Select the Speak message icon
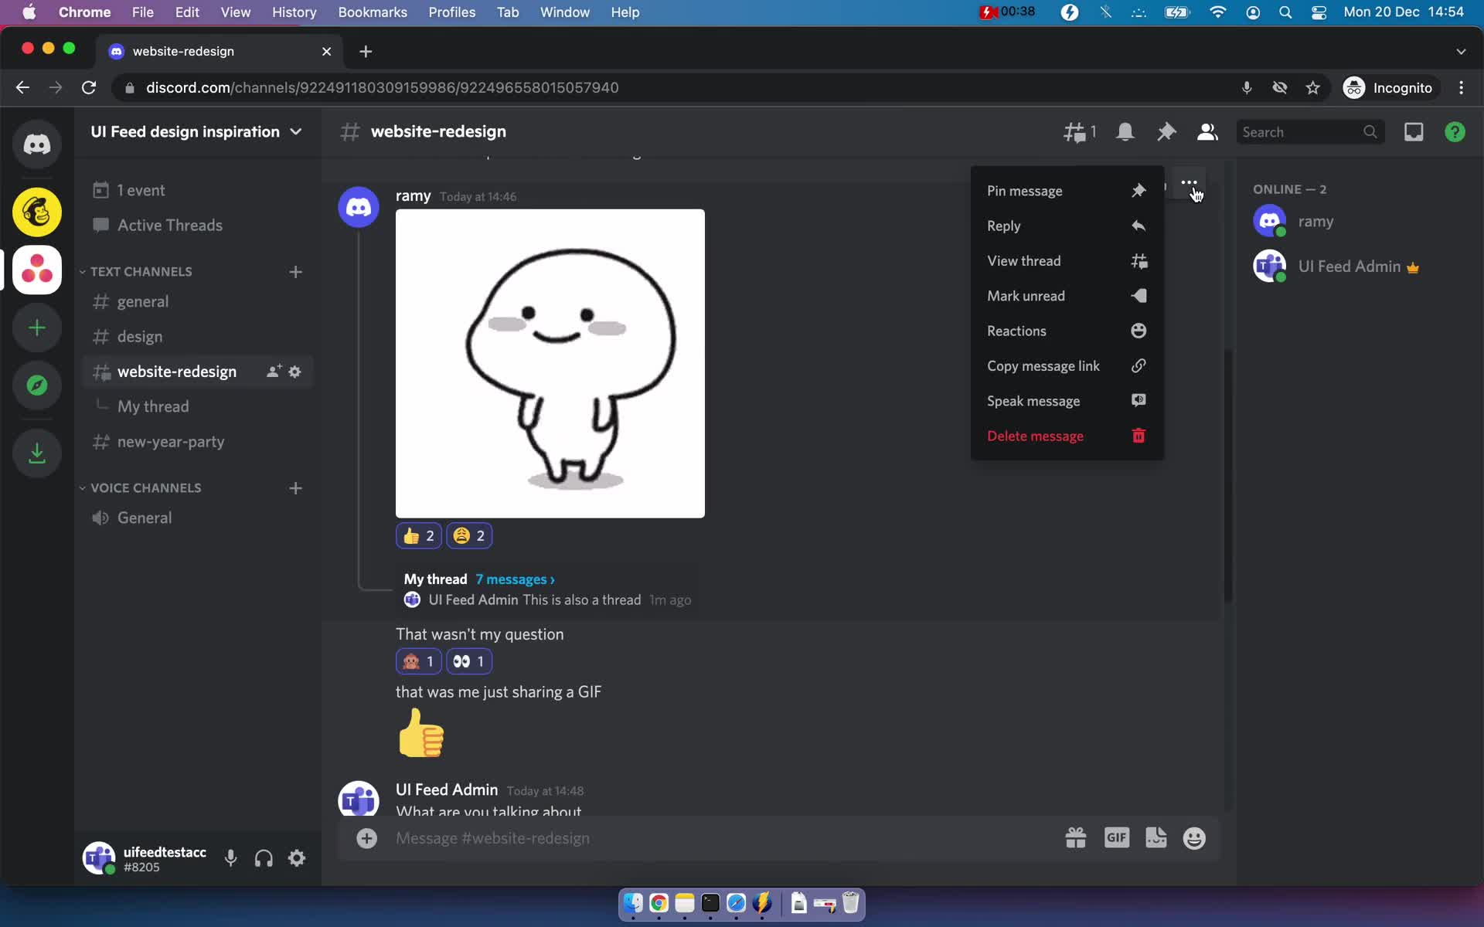 point(1138,399)
